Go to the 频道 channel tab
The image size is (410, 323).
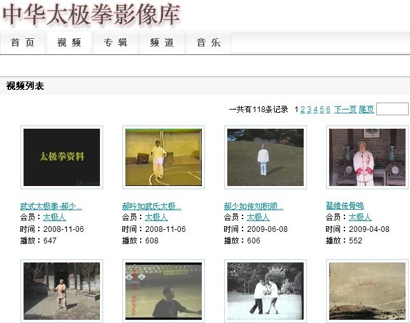click(x=162, y=43)
